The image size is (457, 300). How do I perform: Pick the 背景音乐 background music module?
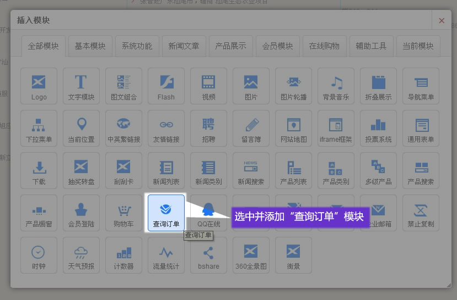(336, 86)
